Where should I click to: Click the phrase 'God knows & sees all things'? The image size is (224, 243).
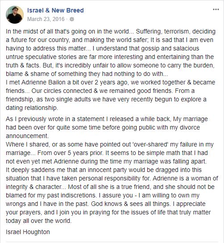point(131,204)
